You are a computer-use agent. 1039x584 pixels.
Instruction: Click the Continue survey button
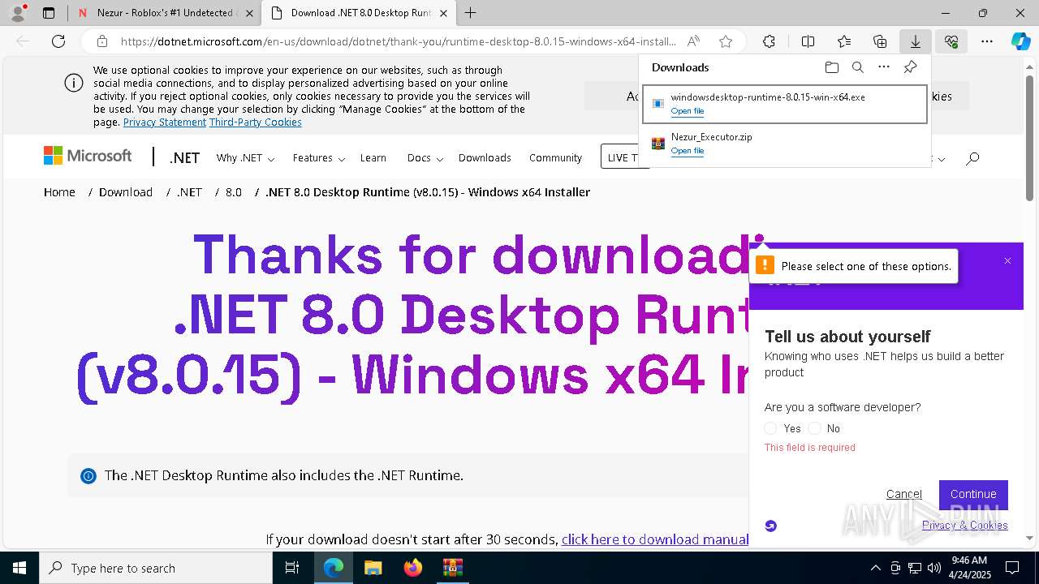click(973, 494)
